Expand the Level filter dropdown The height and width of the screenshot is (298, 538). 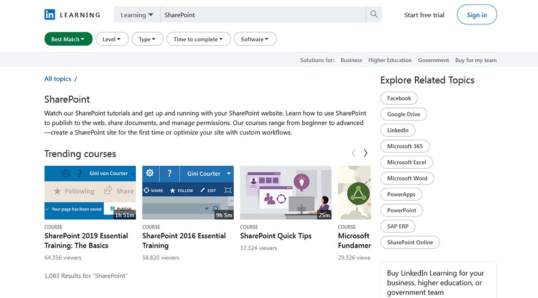112,39
